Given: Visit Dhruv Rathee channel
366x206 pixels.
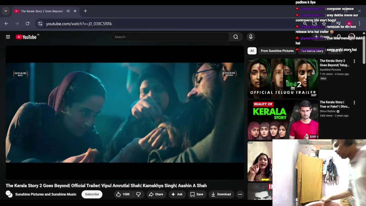Looking at the screenshot, I should (x=328, y=111).
